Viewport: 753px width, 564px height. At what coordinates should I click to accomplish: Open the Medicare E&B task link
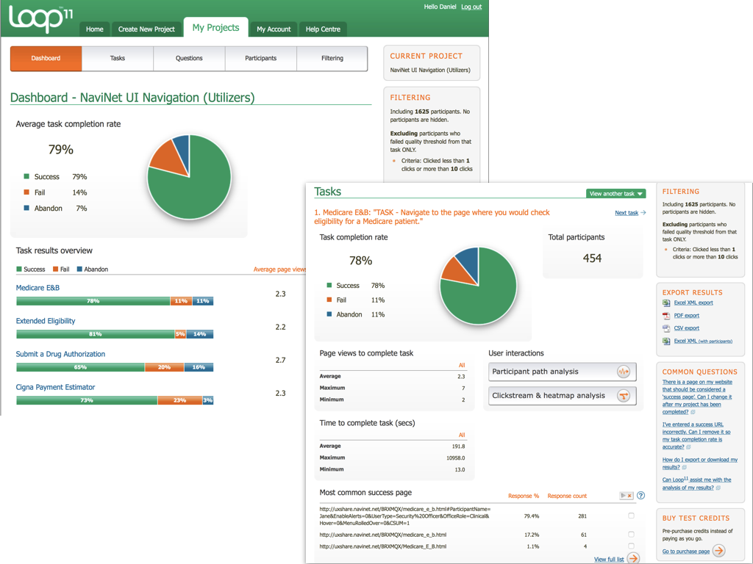pos(38,288)
